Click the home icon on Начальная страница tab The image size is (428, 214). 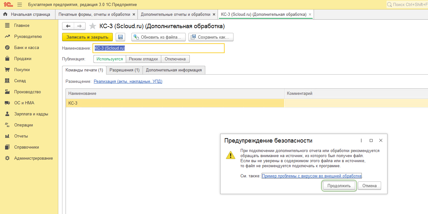[x=5, y=14]
